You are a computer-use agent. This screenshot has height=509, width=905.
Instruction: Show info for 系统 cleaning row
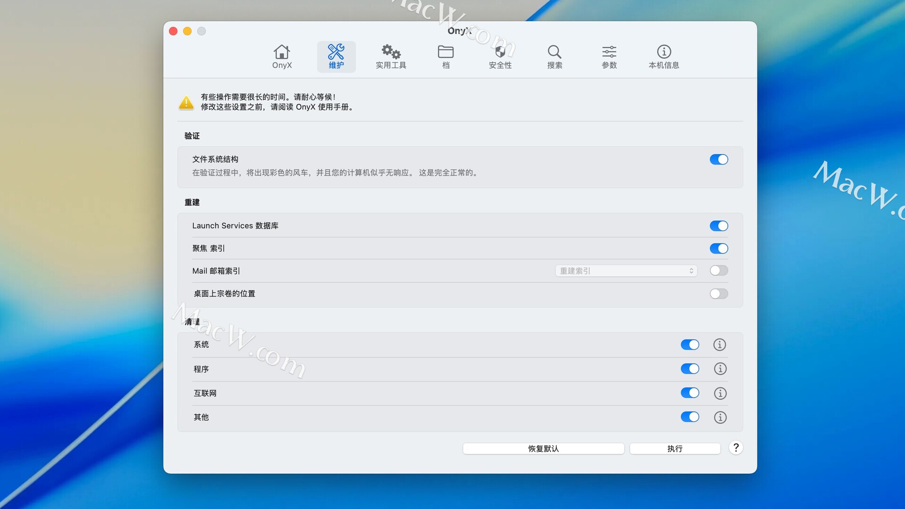pyautogui.click(x=719, y=345)
